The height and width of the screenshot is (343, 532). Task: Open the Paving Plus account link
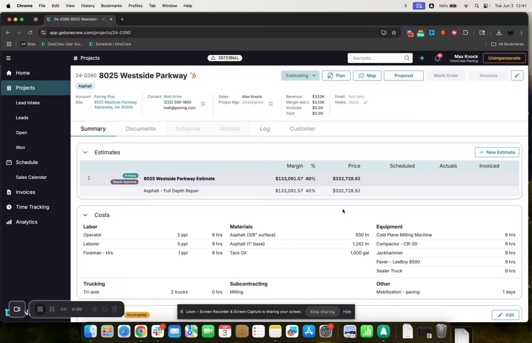click(104, 97)
